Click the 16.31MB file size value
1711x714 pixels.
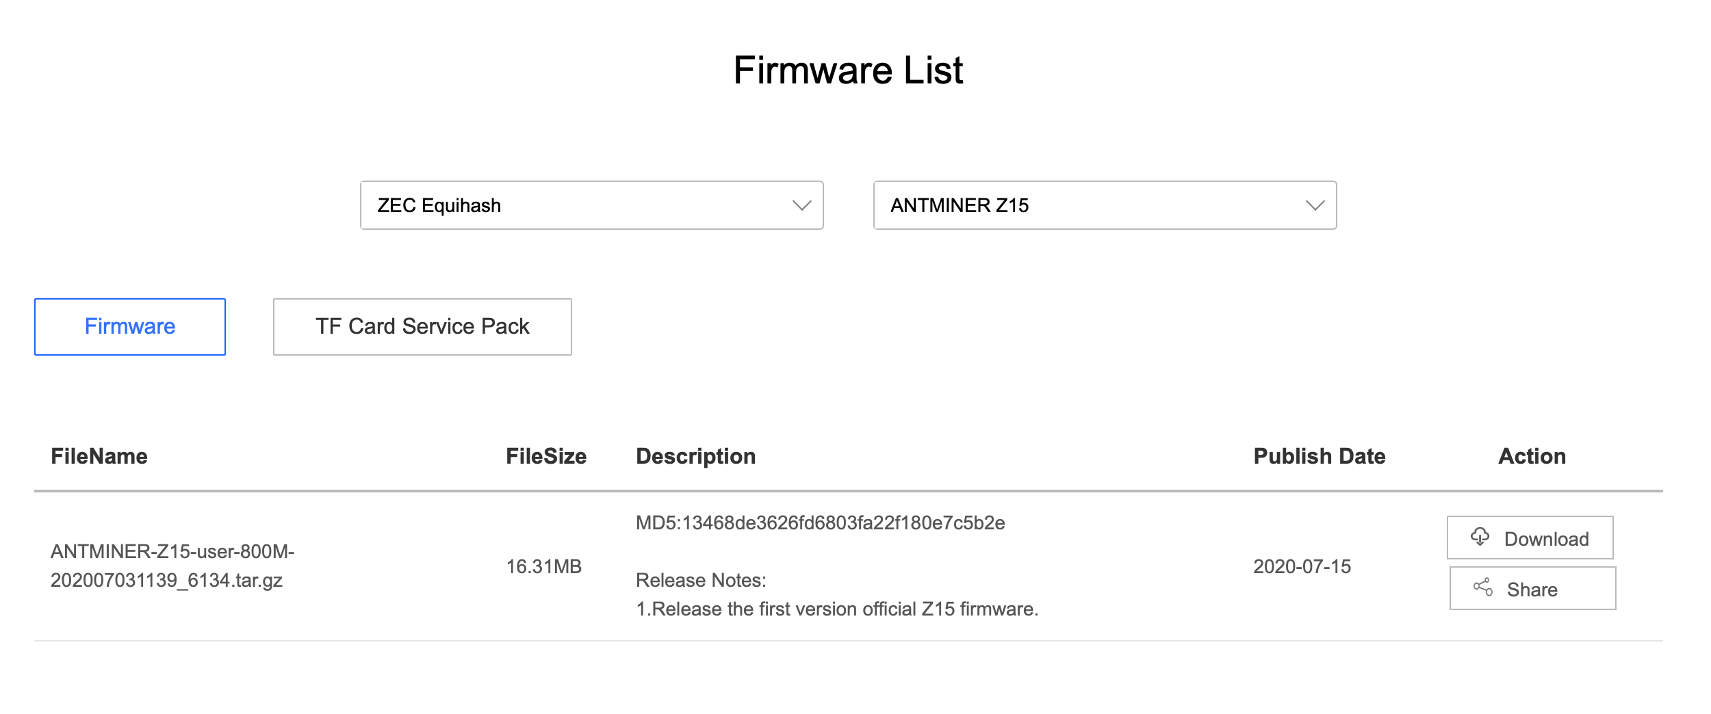click(543, 566)
